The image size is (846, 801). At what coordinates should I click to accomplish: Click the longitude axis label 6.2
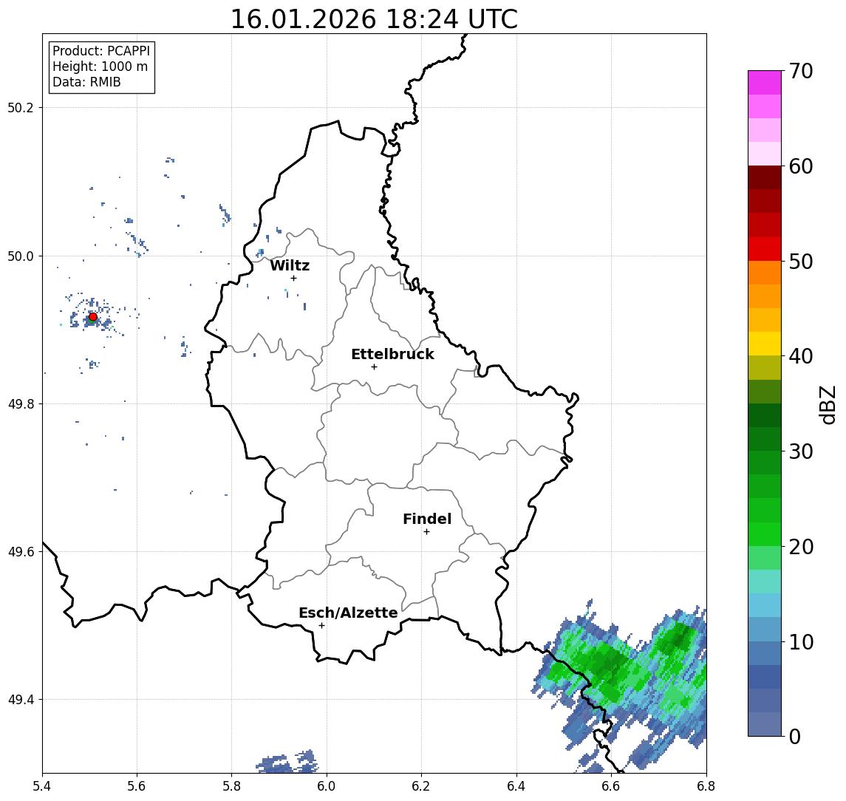pyautogui.click(x=421, y=786)
